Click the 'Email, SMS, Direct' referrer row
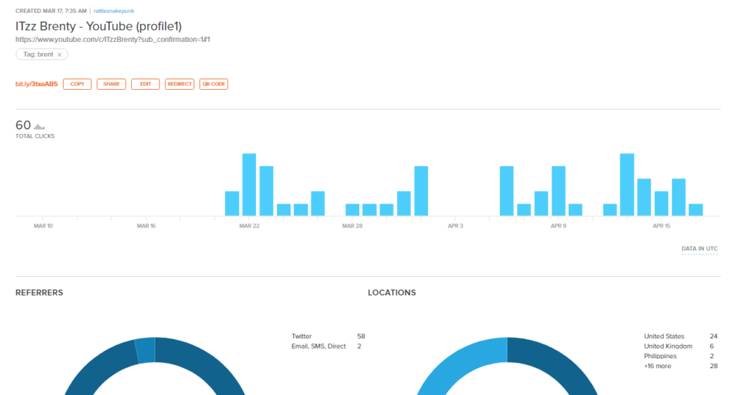743x395 pixels. pos(327,346)
